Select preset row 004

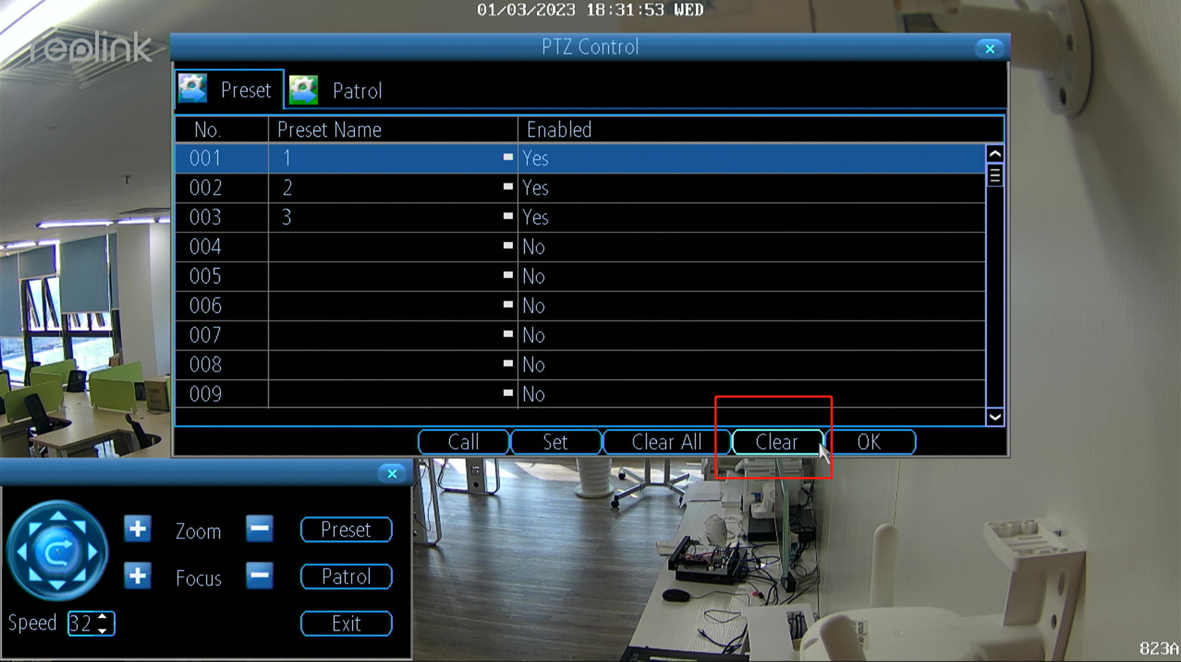pyautogui.click(x=580, y=246)
